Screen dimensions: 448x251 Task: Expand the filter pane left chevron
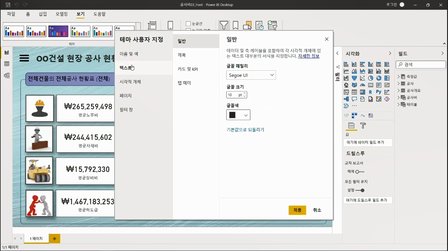coord(337,53)
